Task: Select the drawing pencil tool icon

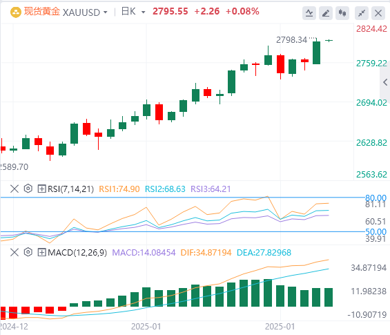Action: [326, 13]
